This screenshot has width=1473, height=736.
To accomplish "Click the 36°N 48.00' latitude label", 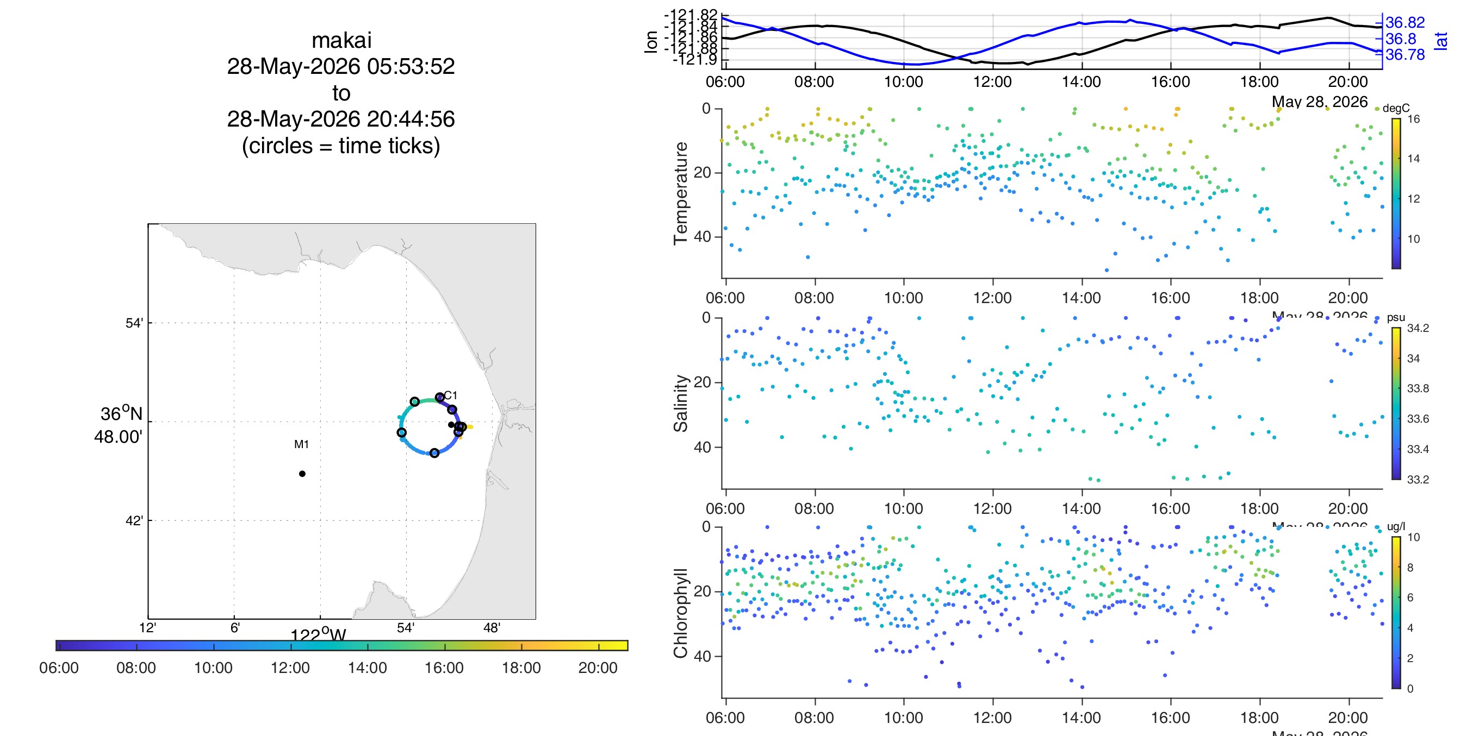I will [x=119, y=425].
